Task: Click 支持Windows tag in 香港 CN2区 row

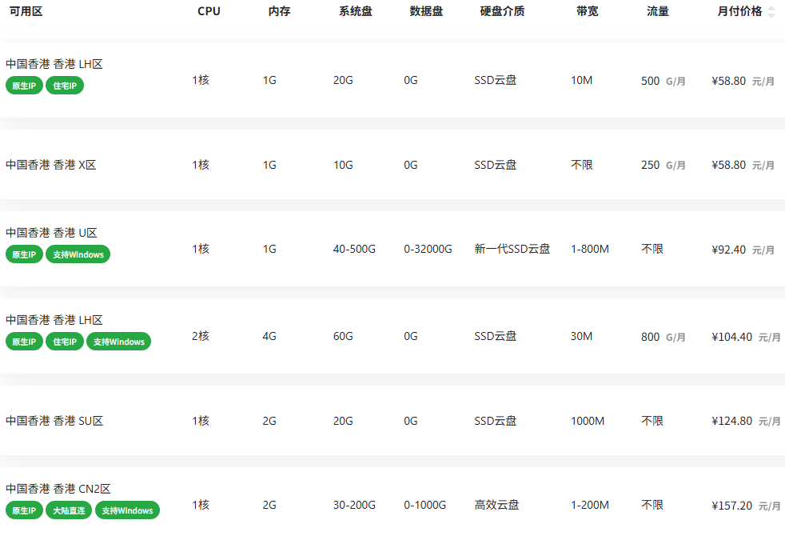Action: click(127, 510)
